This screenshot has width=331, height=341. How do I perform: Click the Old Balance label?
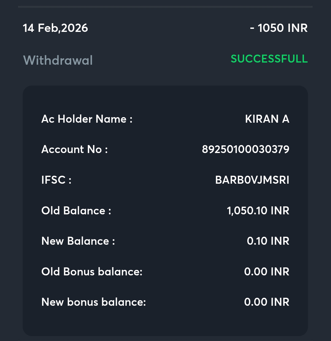[x=76, y=211]
